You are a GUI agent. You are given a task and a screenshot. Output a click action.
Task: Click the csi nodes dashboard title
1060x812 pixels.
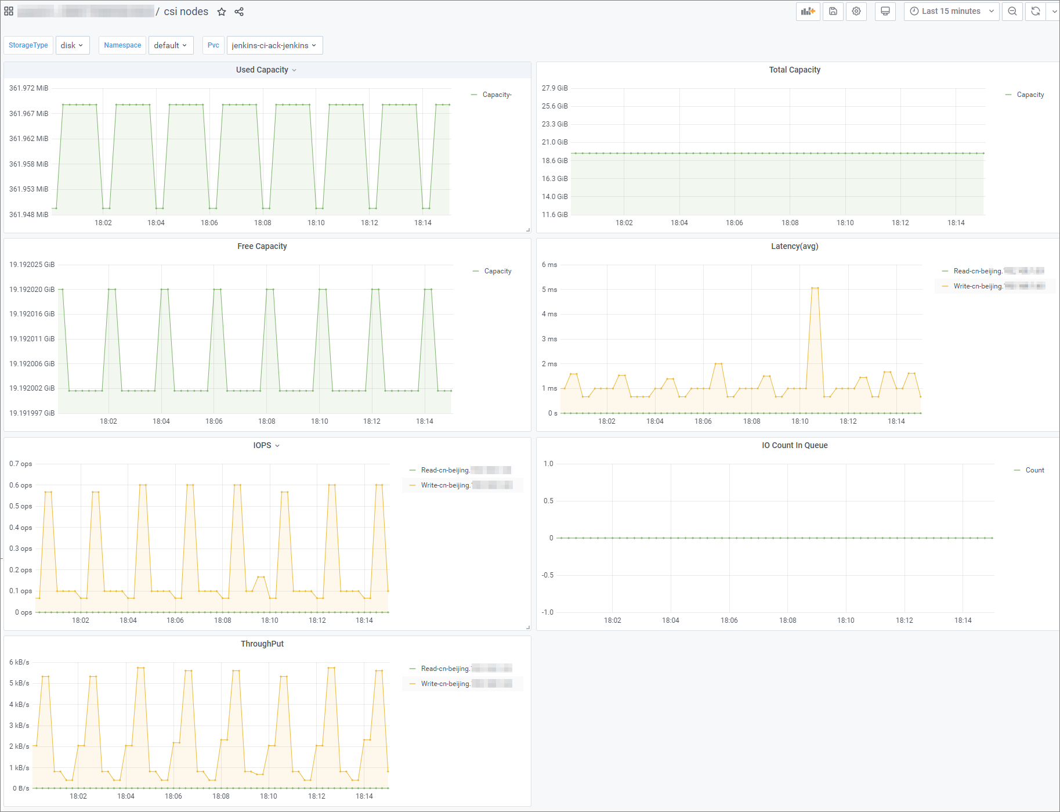pyautogui.click(x=186, y=12)
